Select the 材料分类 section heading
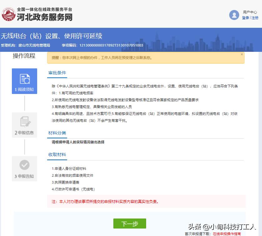 pos(57,133)
